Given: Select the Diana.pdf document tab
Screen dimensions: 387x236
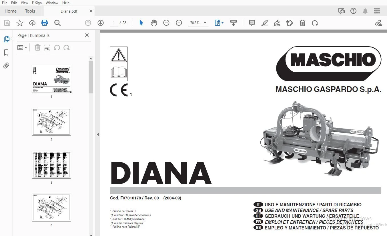Looking at the screenshot, I should tap(69, 11).
